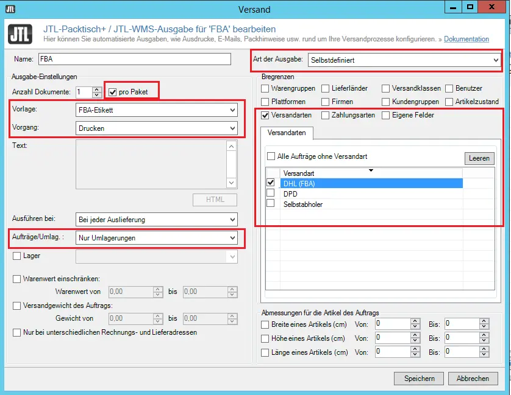Check the Kundengruppen checkbox

pos(385,102)
